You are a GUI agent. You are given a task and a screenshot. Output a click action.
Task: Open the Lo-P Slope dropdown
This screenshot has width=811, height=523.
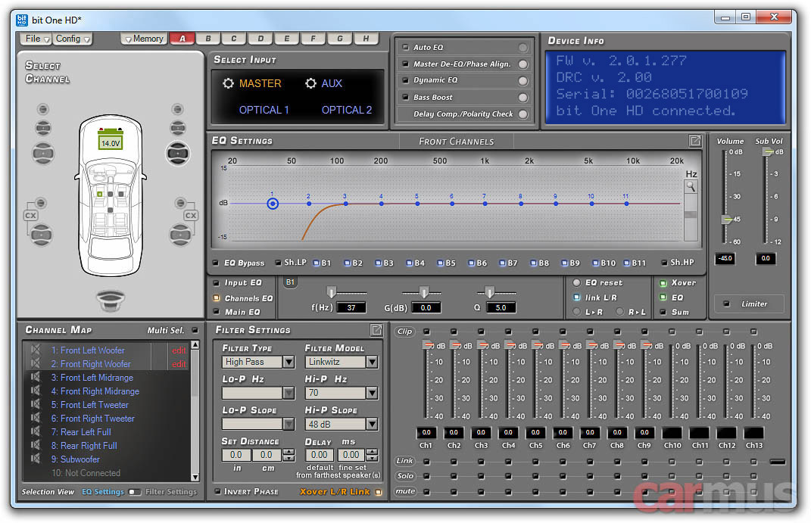pyautogui.click(x=289, y=425)
